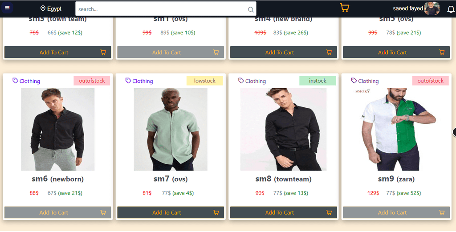
Task: Open notifications bell icon
Action: tap(451, 9)
